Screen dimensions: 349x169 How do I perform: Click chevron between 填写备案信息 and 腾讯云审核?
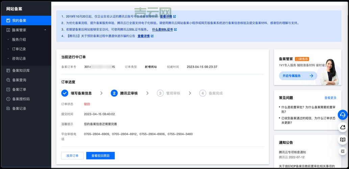click(x=101, y=93)
